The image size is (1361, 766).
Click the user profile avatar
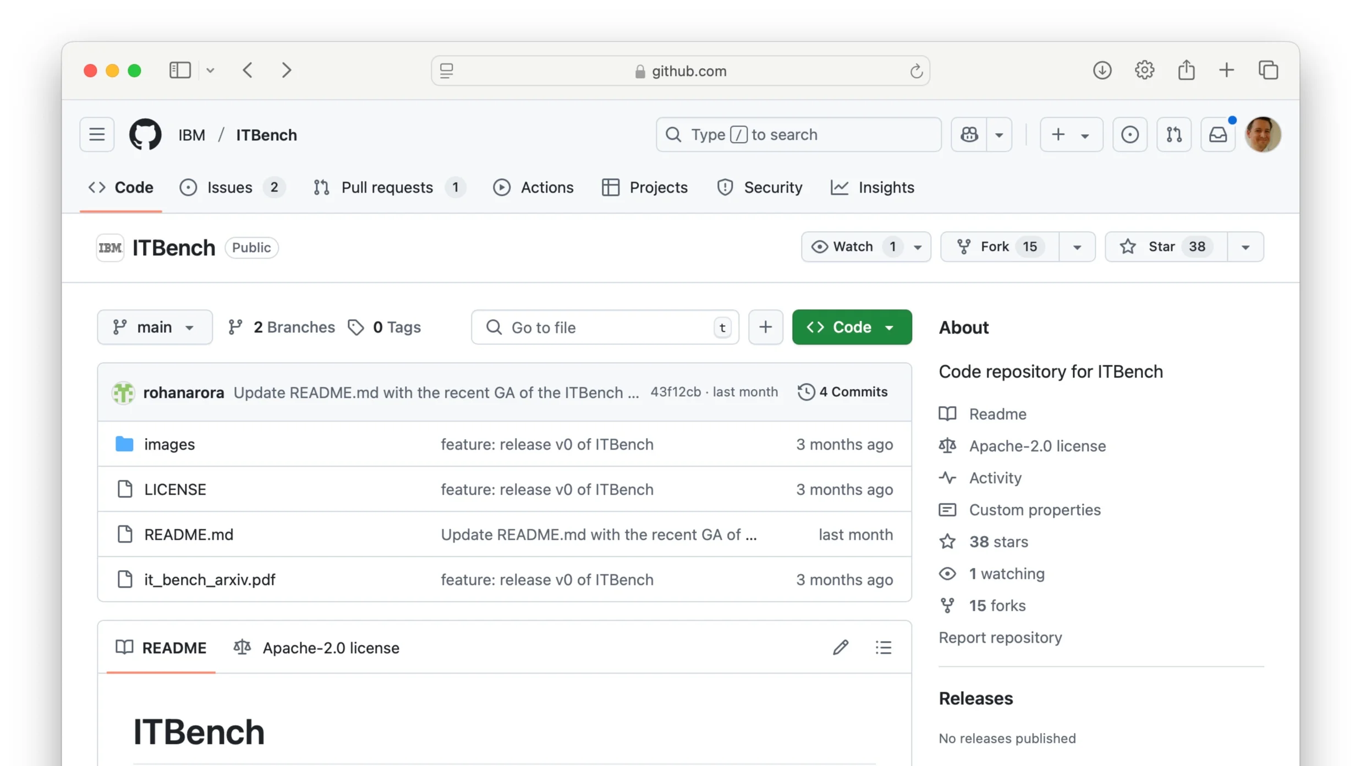1263,134
